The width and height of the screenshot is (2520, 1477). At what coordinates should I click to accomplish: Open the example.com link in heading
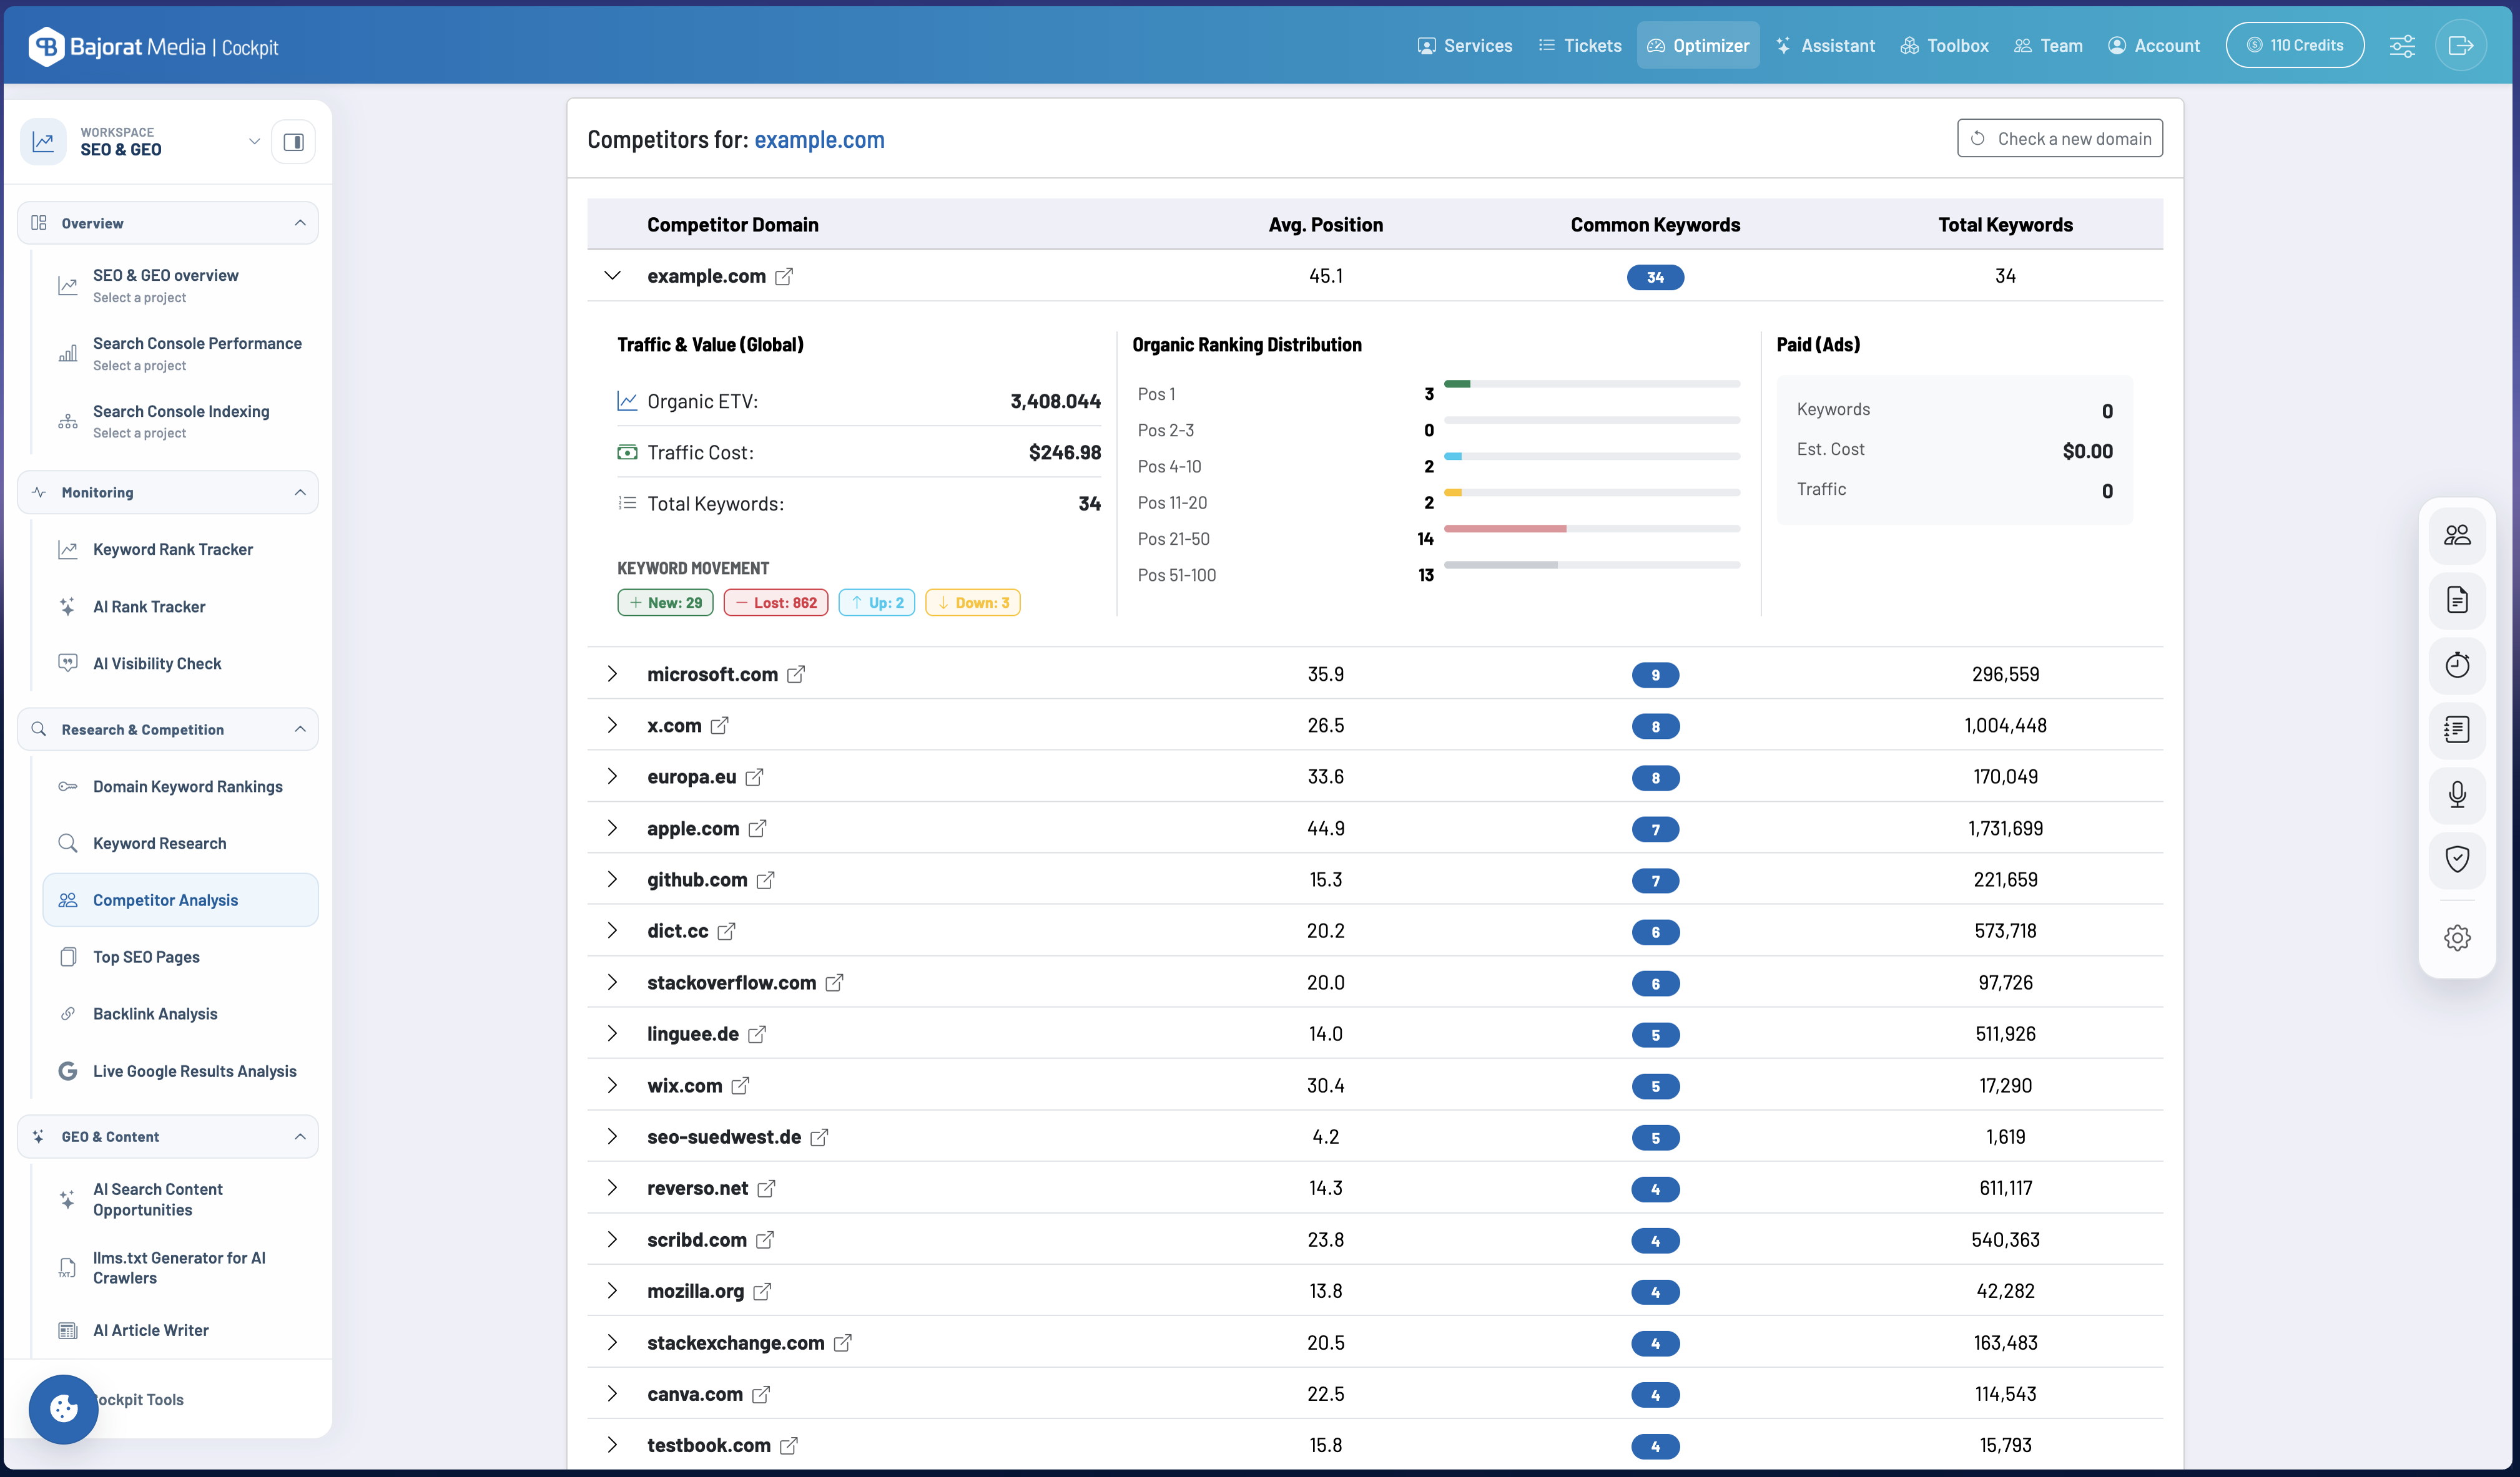click(819, 140)
